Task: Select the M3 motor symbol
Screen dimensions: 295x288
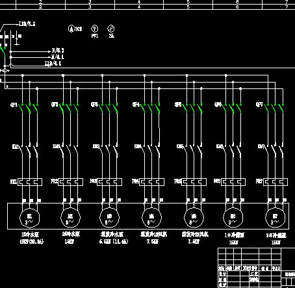Action: (x=109, y=218)
